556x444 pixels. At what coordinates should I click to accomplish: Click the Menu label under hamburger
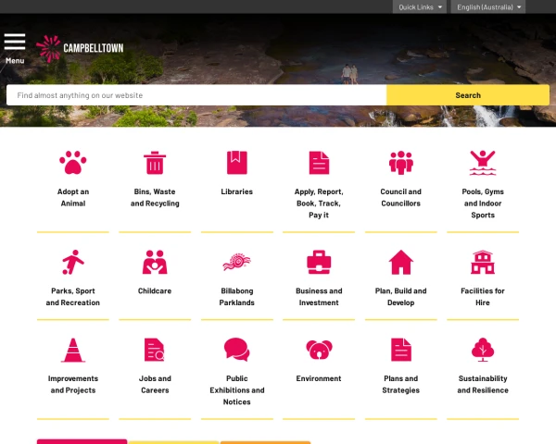click(x=15, y=60)
